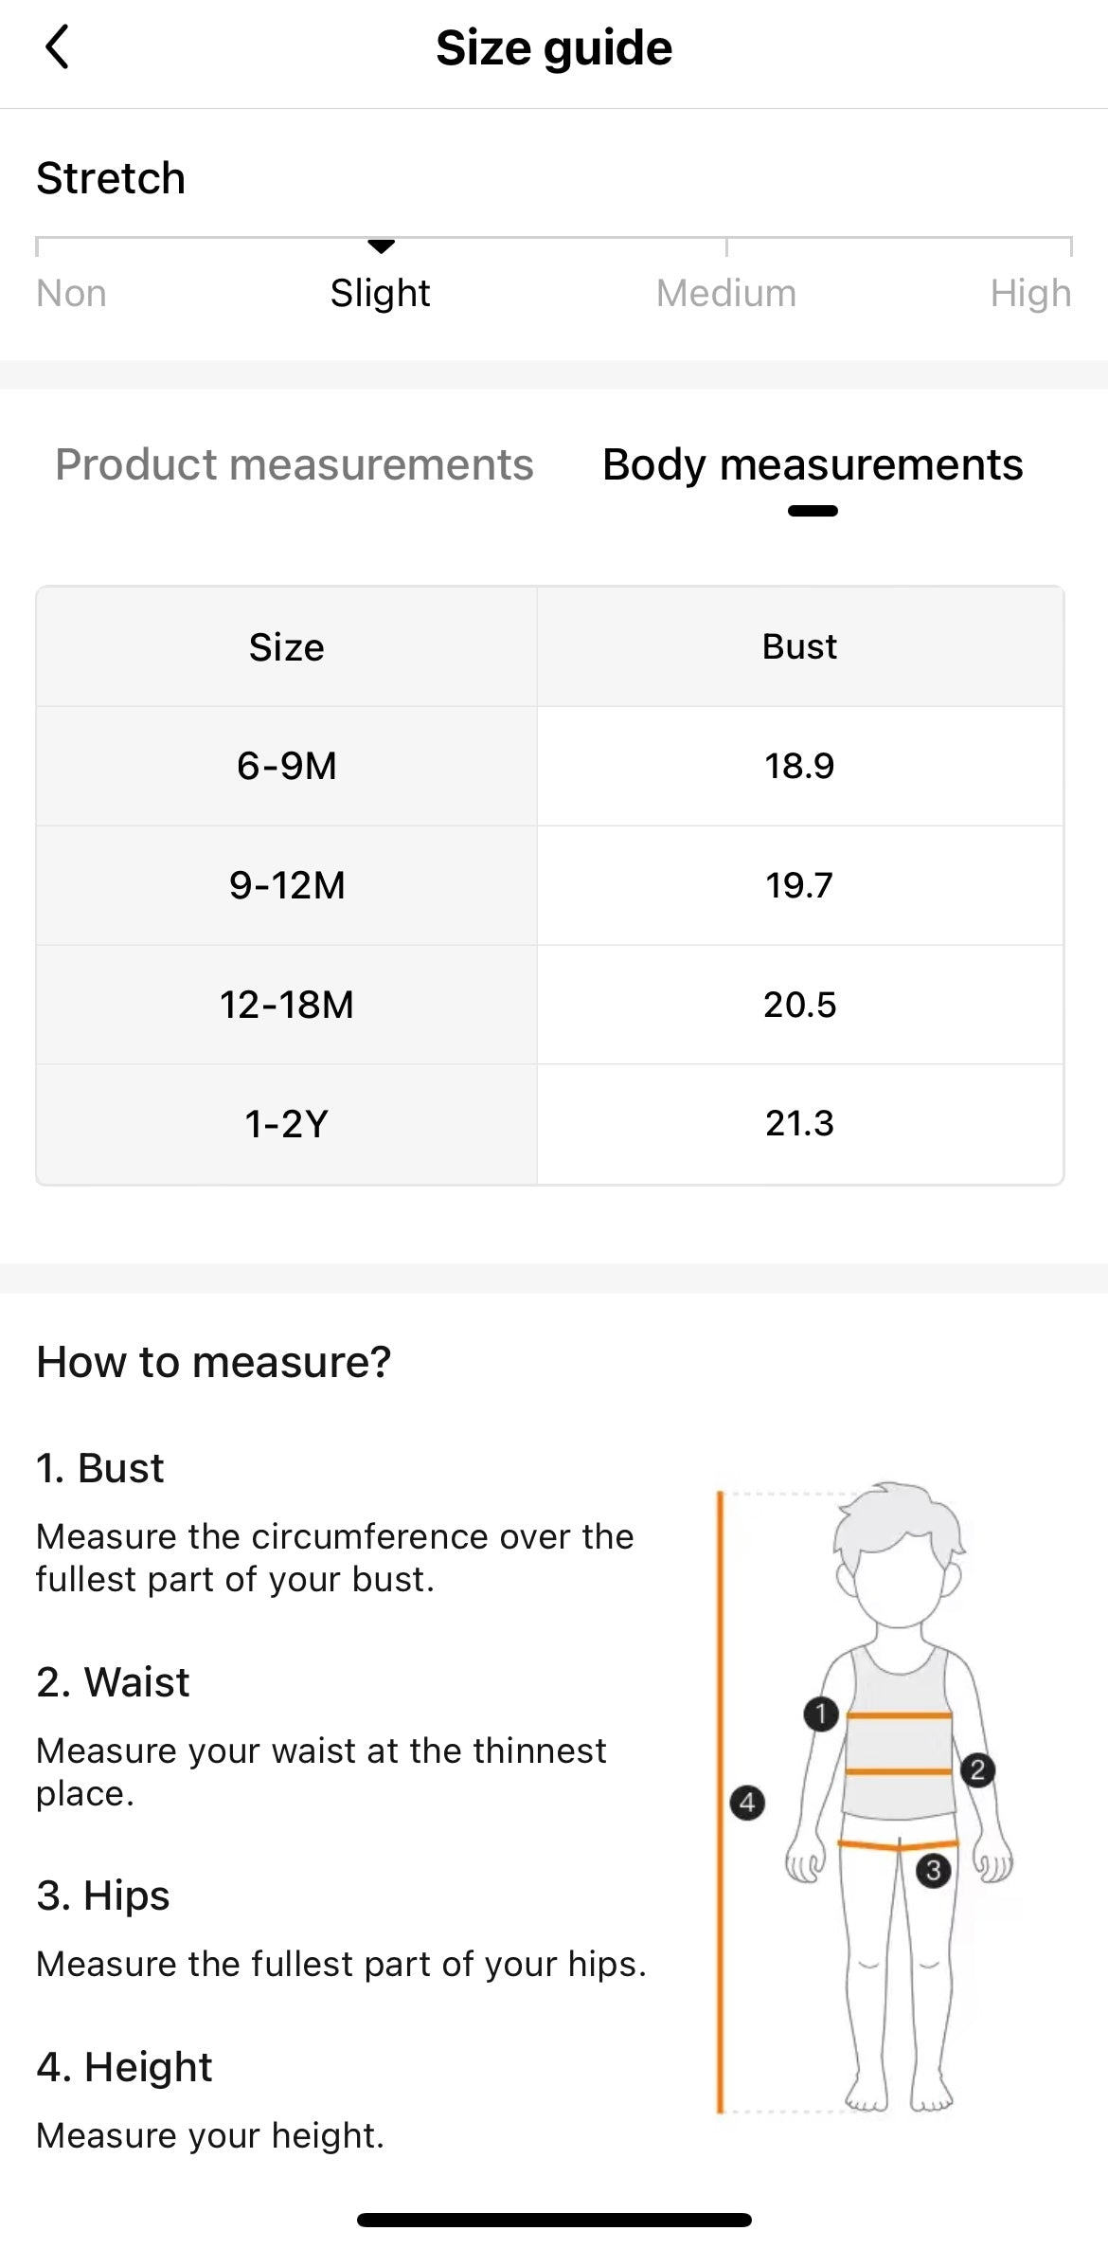1108x2249 pixels.
Task: Click waist marker 2 on diagram
Action: (x=977, y=1769)
